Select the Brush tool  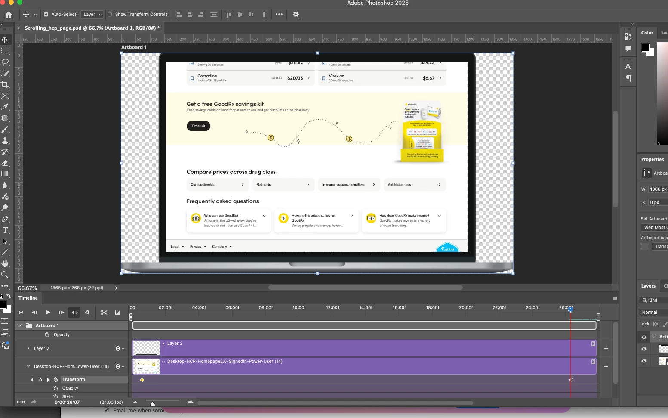(x=5, y=129)
